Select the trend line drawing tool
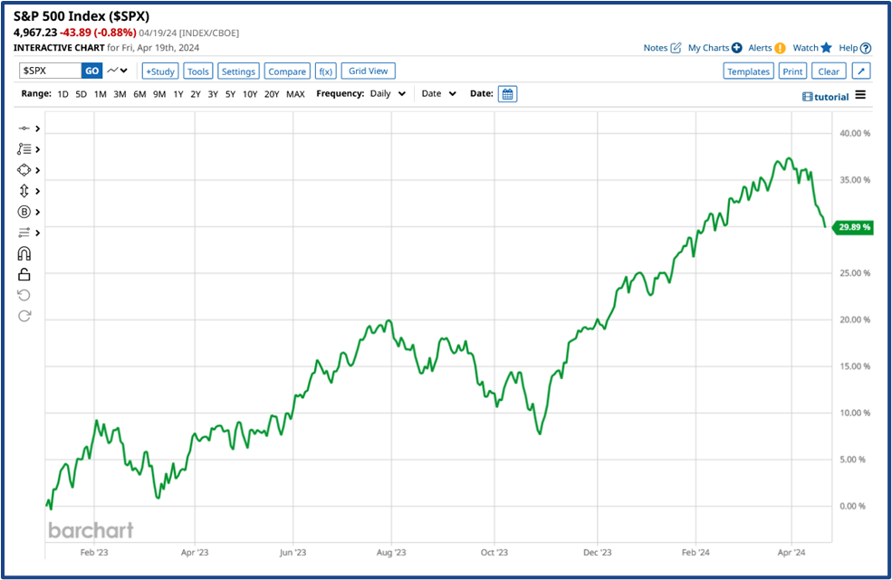The height and width of the screenshot is (580, 892). click(x=23, y=128)
